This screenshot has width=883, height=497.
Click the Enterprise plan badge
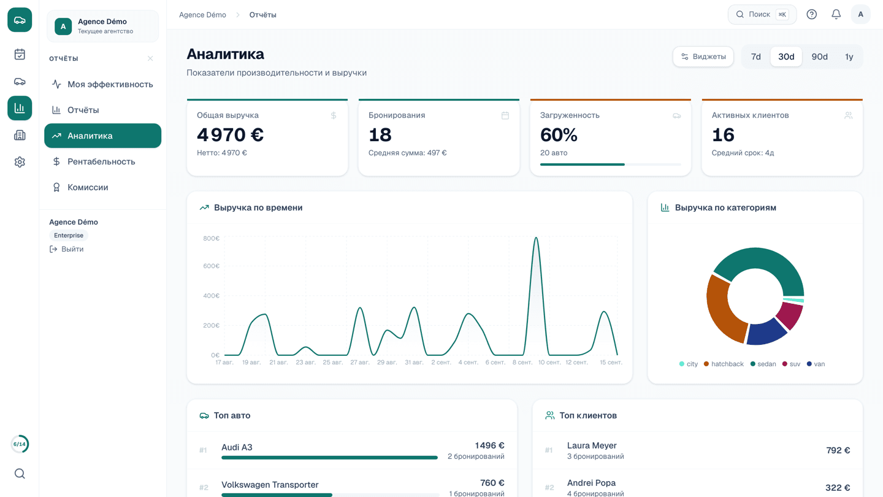click(x=69, y=236)
